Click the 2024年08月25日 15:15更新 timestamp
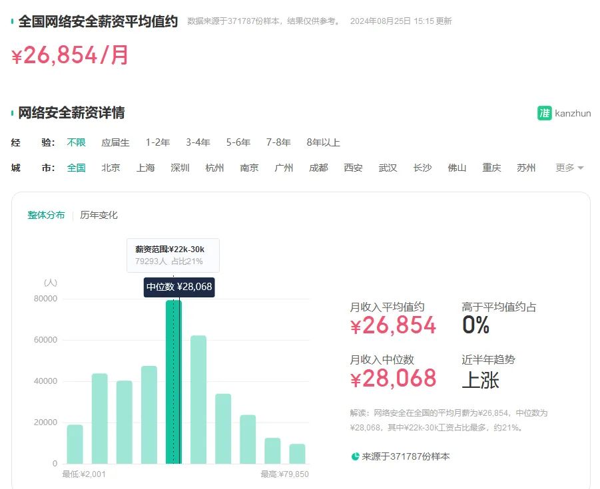 coord(401,21)
